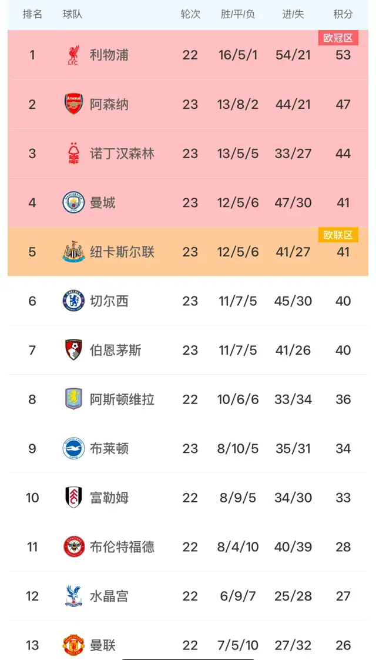Image resolution: width=376 pixels, height=660 pixels.
Task: Click the Chelsea club crest
Action: [x=73, y=301]
